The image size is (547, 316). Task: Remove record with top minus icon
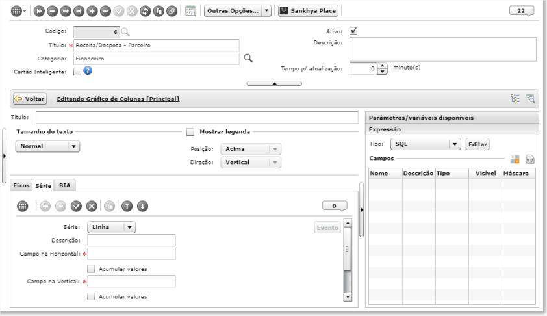(105, 11)
